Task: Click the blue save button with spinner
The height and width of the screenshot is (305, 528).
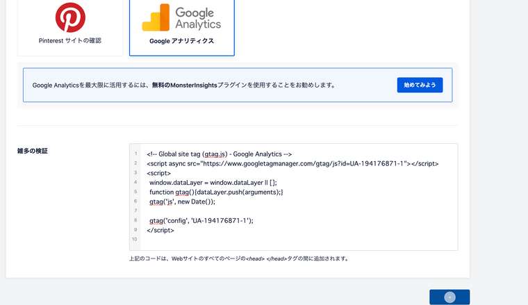Action: click(449, 297)
